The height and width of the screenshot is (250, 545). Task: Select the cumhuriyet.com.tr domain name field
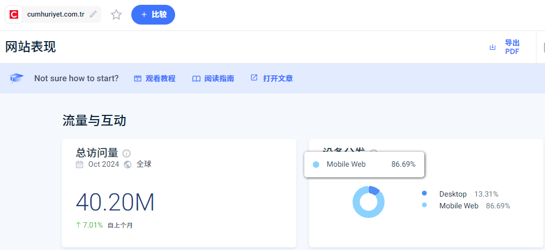[x=56, y=14]
